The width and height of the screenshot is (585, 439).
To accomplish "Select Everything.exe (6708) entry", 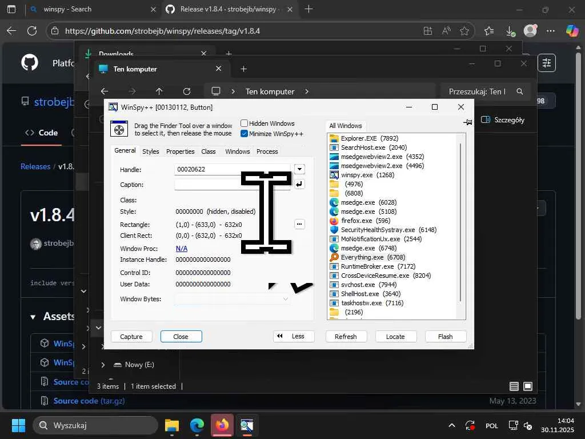I will [367, 257].
